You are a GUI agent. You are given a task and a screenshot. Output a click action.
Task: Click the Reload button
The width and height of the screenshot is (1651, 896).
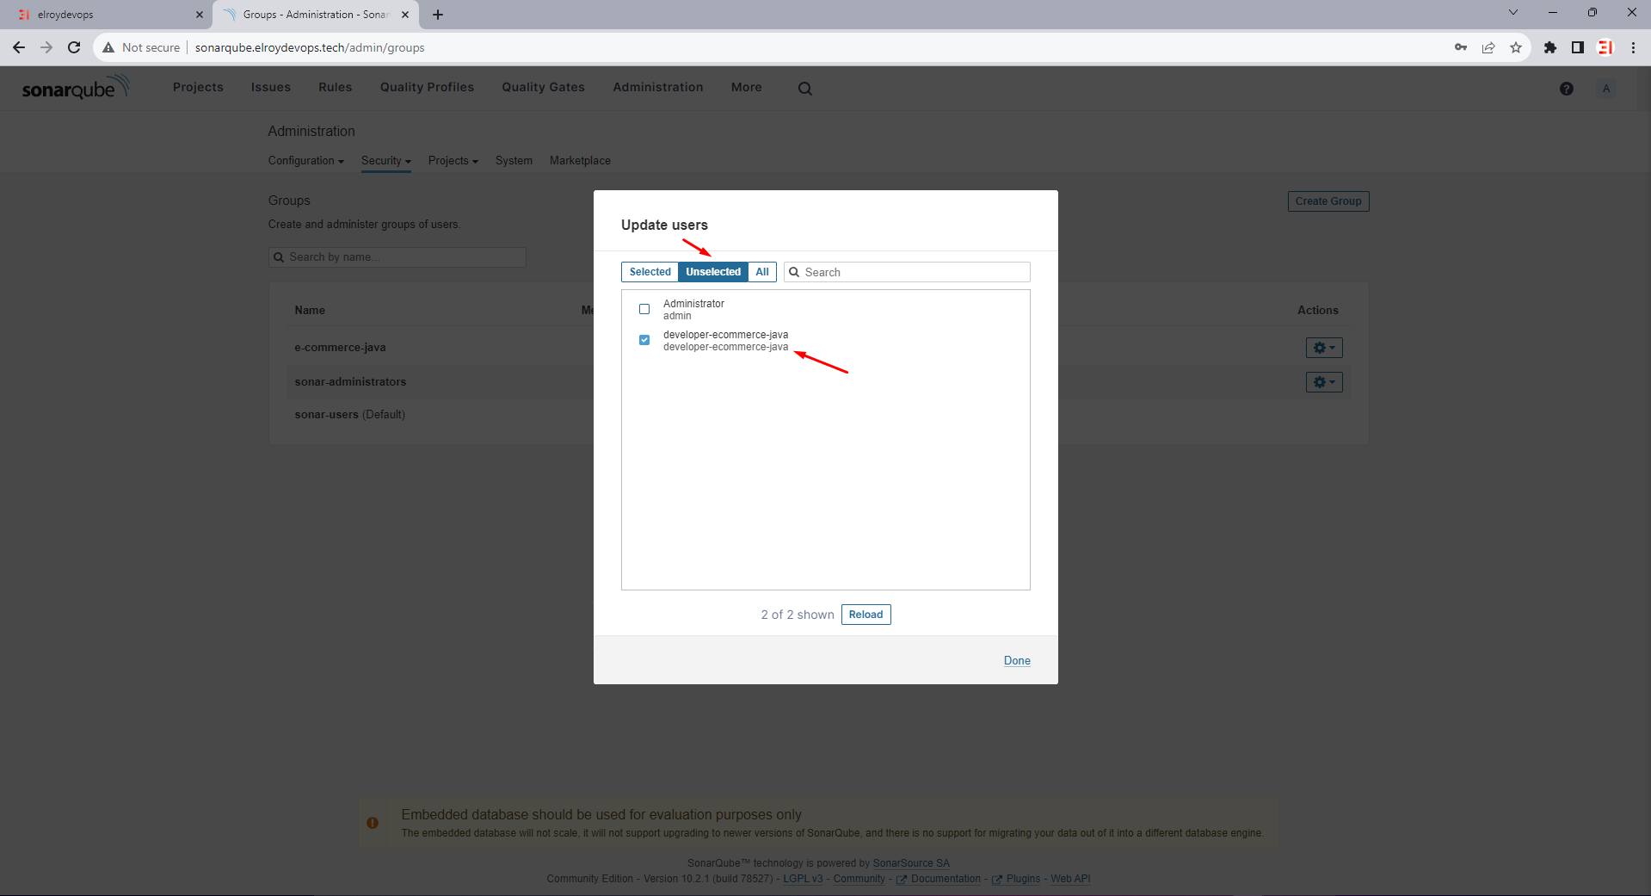tap(866, 615)
